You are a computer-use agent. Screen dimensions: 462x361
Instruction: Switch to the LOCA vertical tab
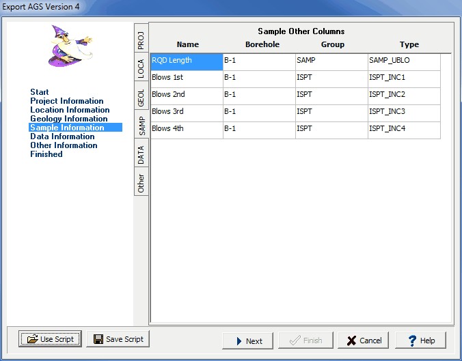pos(140,69)
